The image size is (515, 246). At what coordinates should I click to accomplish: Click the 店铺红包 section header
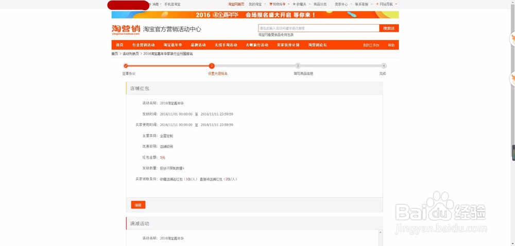tap(254, 88)
